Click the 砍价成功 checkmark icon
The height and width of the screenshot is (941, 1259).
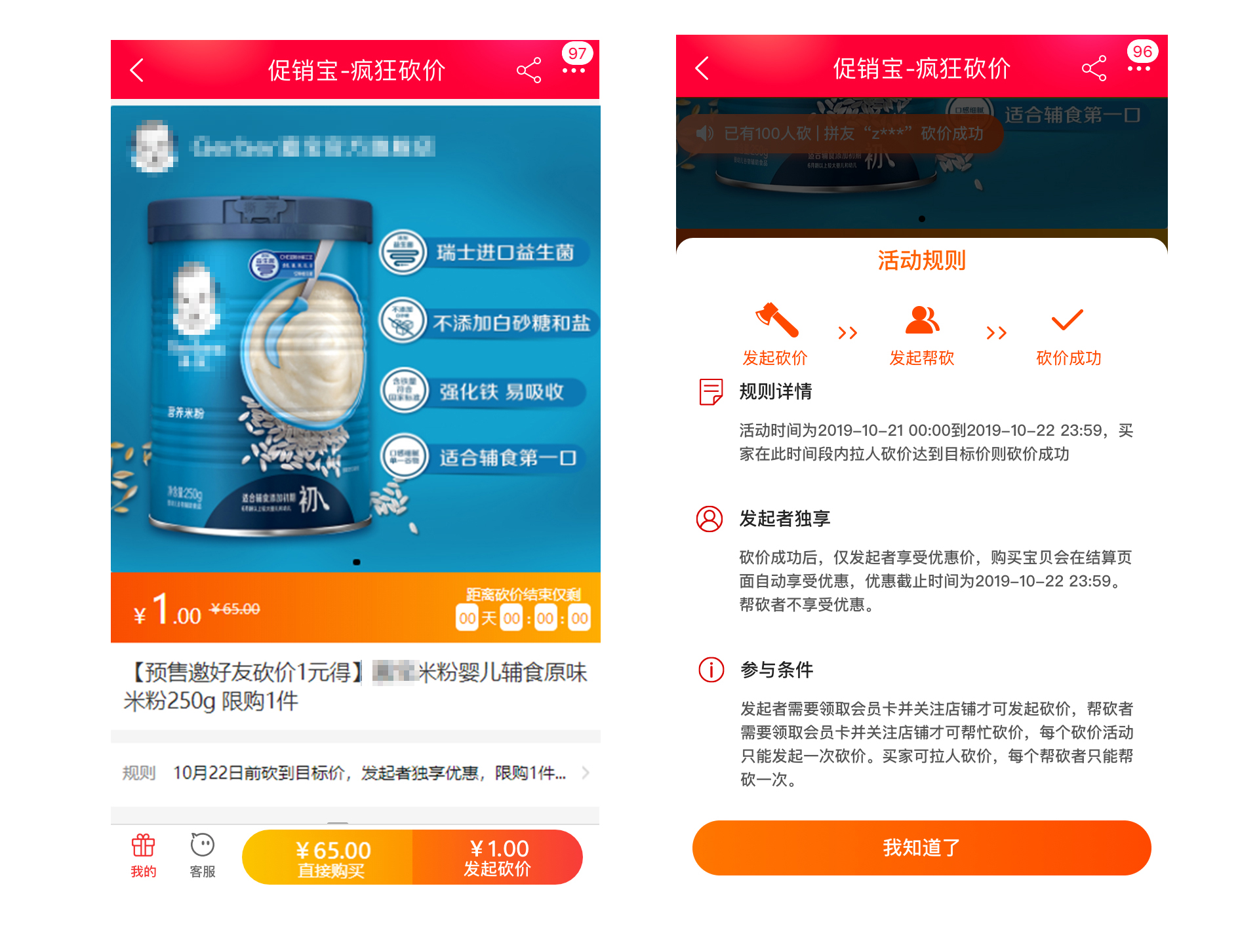coord(1068,320)
